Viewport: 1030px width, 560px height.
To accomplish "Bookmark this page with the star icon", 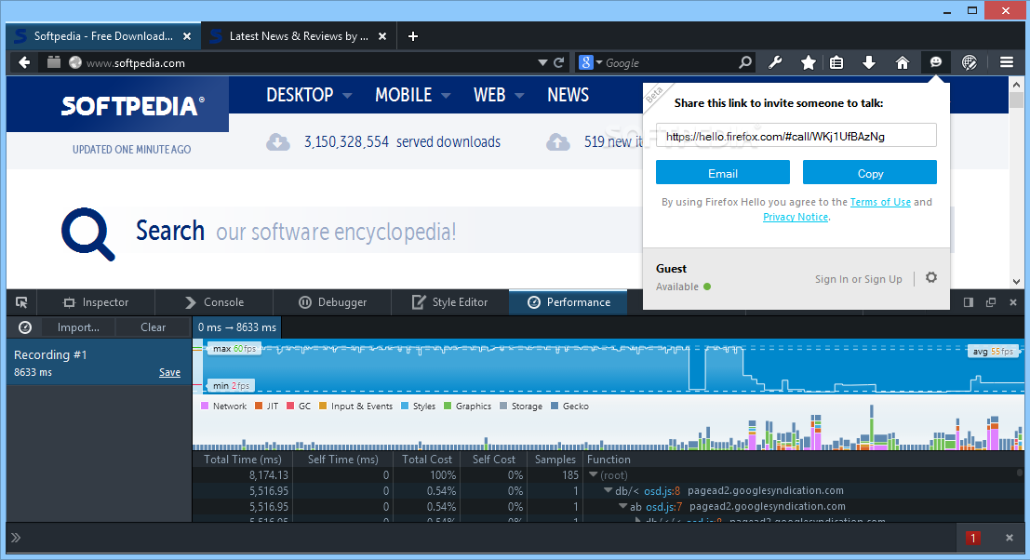I will coord(808,62).
